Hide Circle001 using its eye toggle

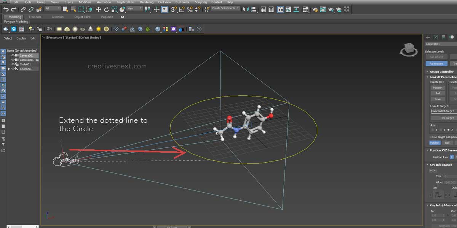click(12, 64)
